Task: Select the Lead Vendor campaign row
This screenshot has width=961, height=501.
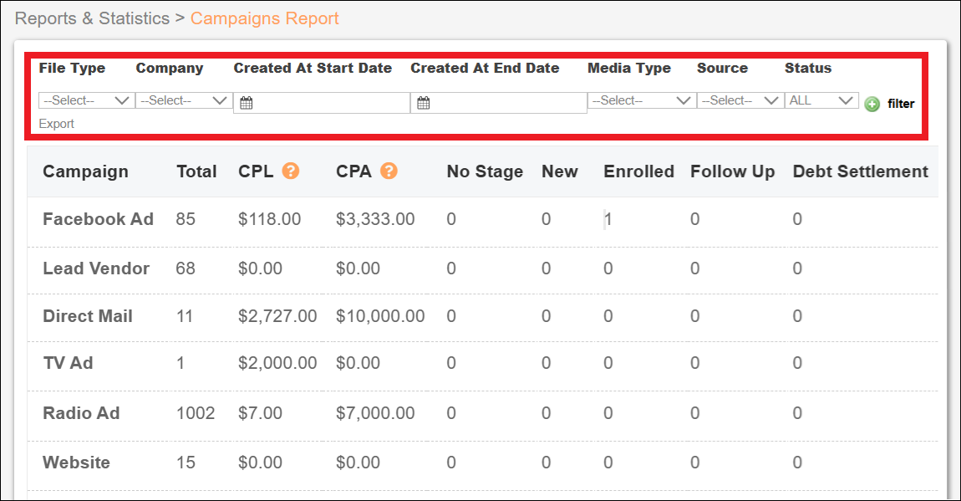Action: click(482, 269)
